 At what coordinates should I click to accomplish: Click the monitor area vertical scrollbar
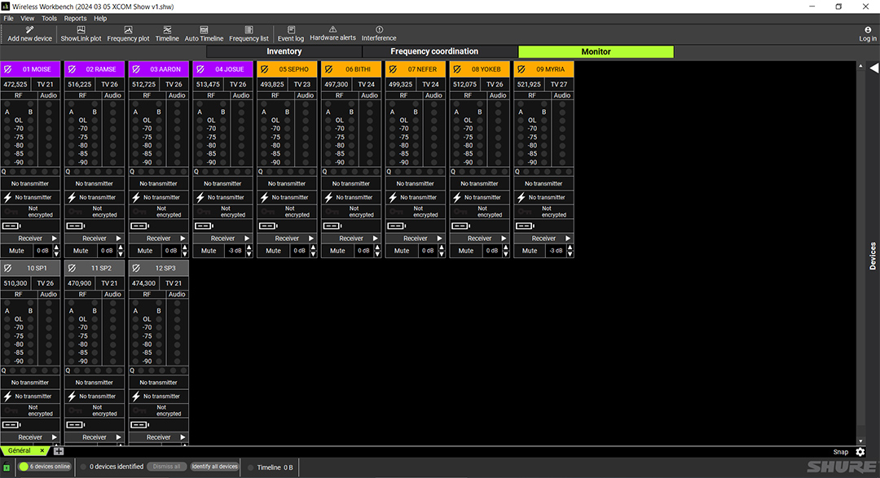[x=860, y=253]
